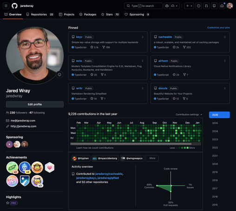Click Customize your pins link
The image size is (236, 211).
click(218, 27)
